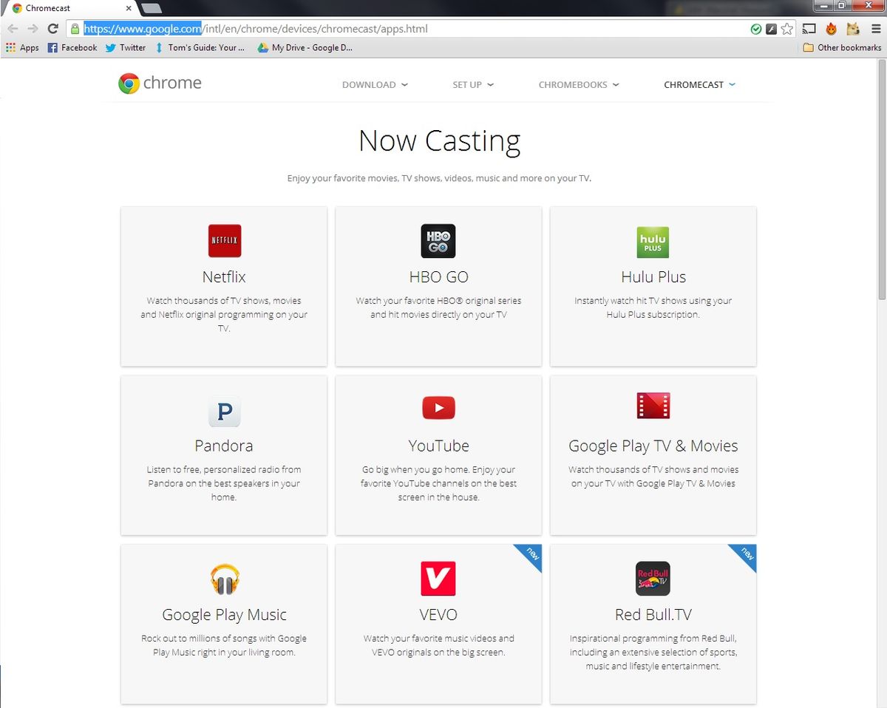
Task: Select the Hulu Plus app icon
Action: [x=653, y=242]
